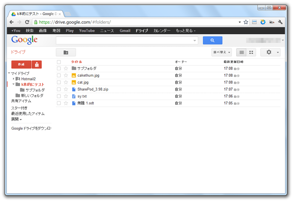293x201 pixels.
Task: Click the Google logo
Action: point(24,40)
